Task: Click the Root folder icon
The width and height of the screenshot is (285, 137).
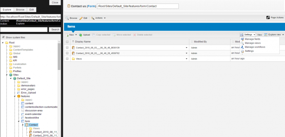Action: [7, 43]
